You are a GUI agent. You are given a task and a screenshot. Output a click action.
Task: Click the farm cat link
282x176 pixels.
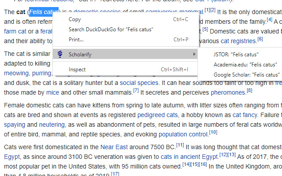[x=15, y=31]
